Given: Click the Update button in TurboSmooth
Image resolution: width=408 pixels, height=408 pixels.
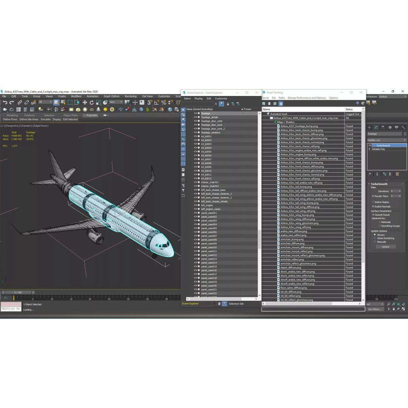Looking at the screenshot, I should pos(386,247).
